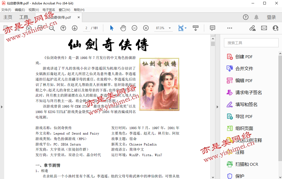Open the 窗口(W) menu
The image size is (282, 179).
click(x=64, y=10)
